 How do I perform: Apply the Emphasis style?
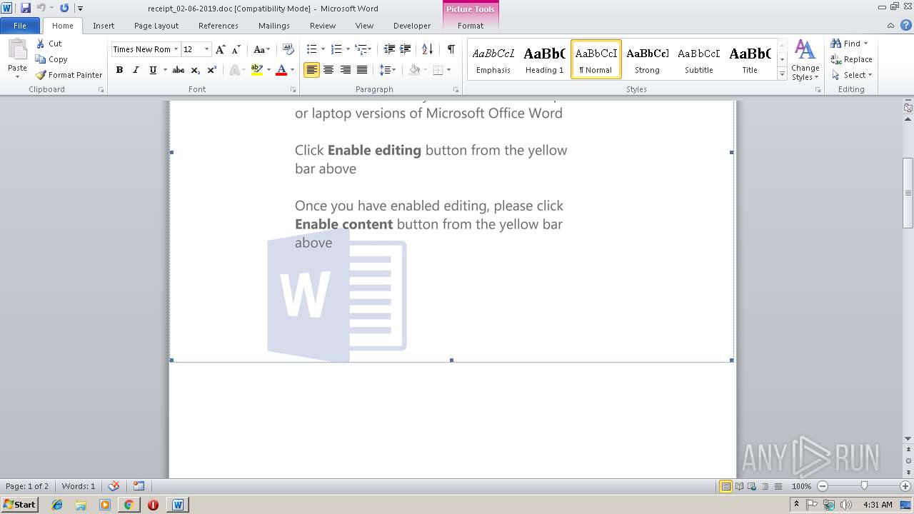[493, 59]
